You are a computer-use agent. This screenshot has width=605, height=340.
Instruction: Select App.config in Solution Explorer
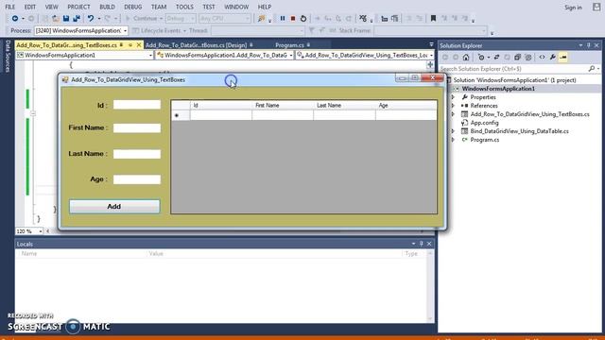(x=484, y=123)
